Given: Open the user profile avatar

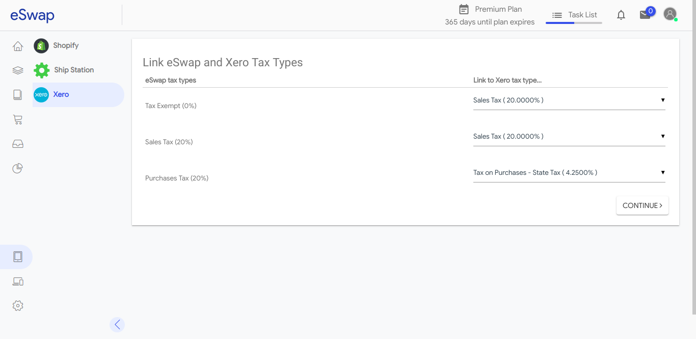Looking at the screenshot, I should pos(670,14).
